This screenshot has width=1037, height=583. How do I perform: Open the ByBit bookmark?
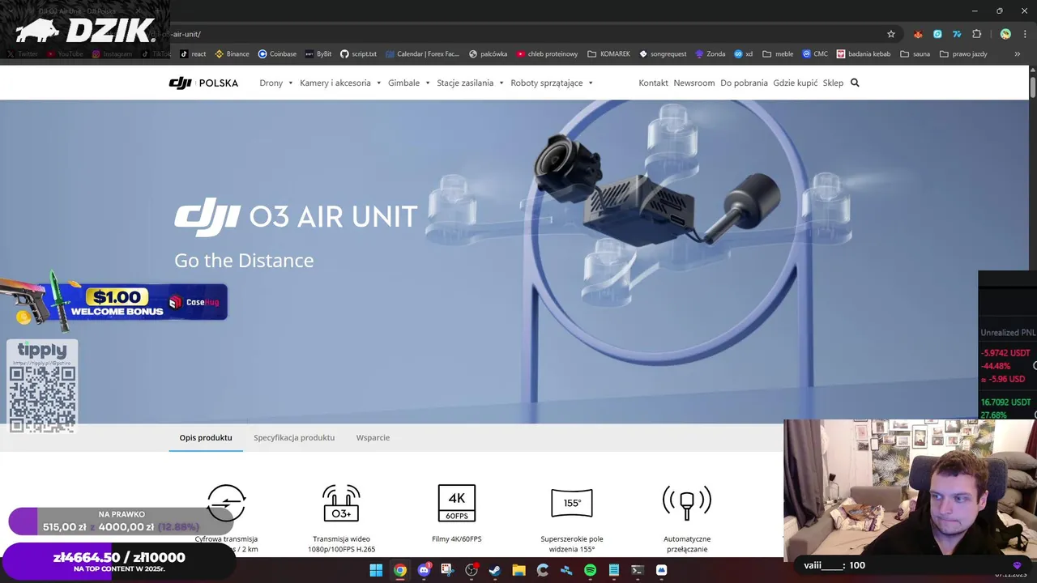(318, 54)
